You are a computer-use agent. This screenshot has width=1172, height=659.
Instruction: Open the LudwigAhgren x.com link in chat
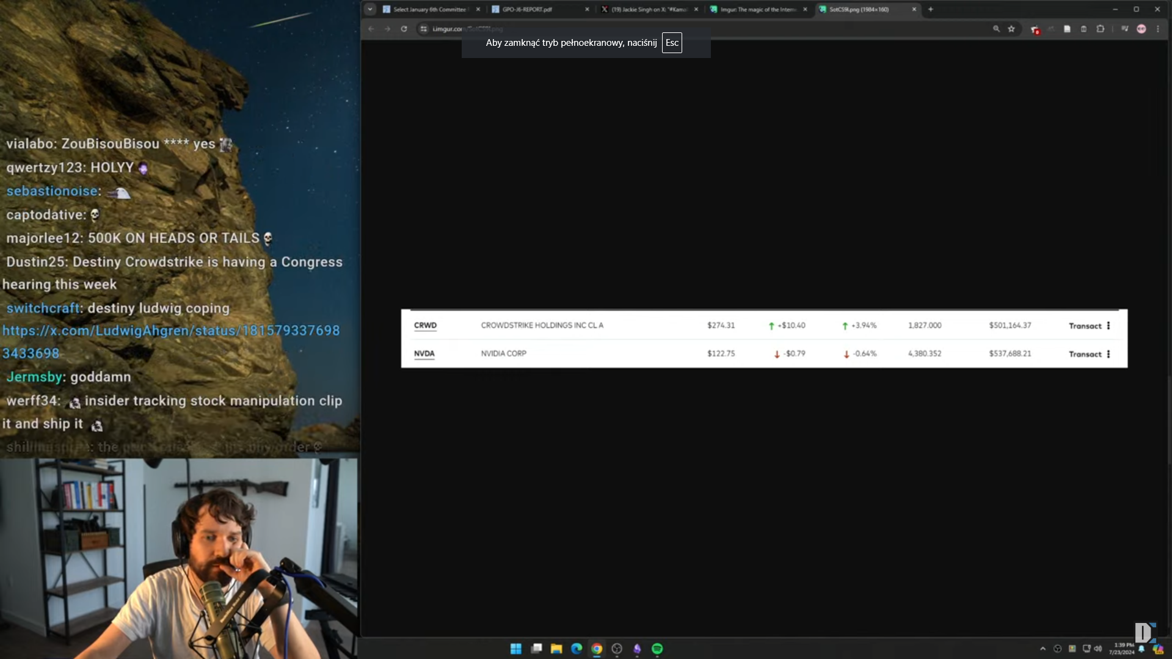(171, 342)
